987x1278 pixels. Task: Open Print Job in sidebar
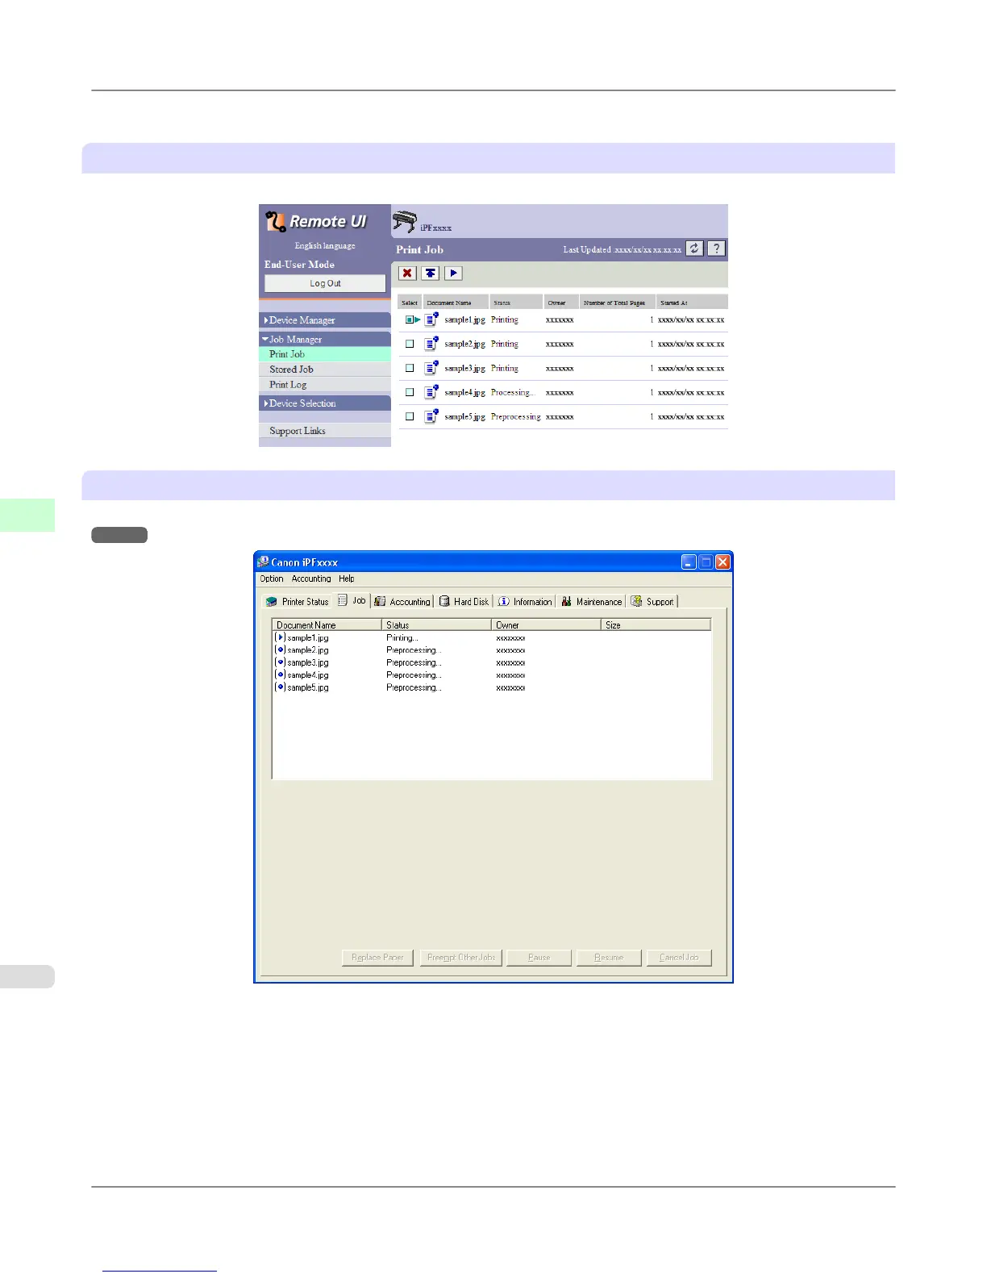(x=324, y=354)
